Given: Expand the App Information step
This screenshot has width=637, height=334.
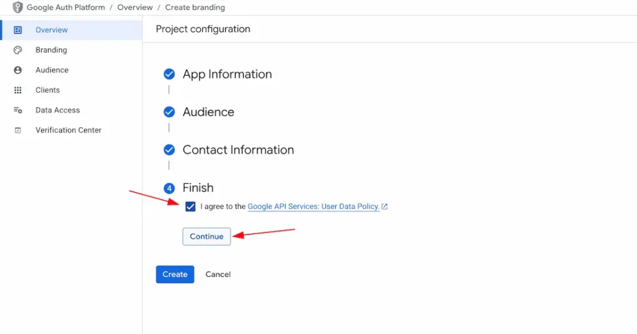Looking at the screenshot, I should click(227, 75).
